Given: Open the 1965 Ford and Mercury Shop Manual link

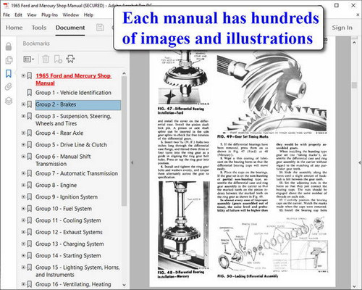Looking at the screenshot, I should (73, 79).
